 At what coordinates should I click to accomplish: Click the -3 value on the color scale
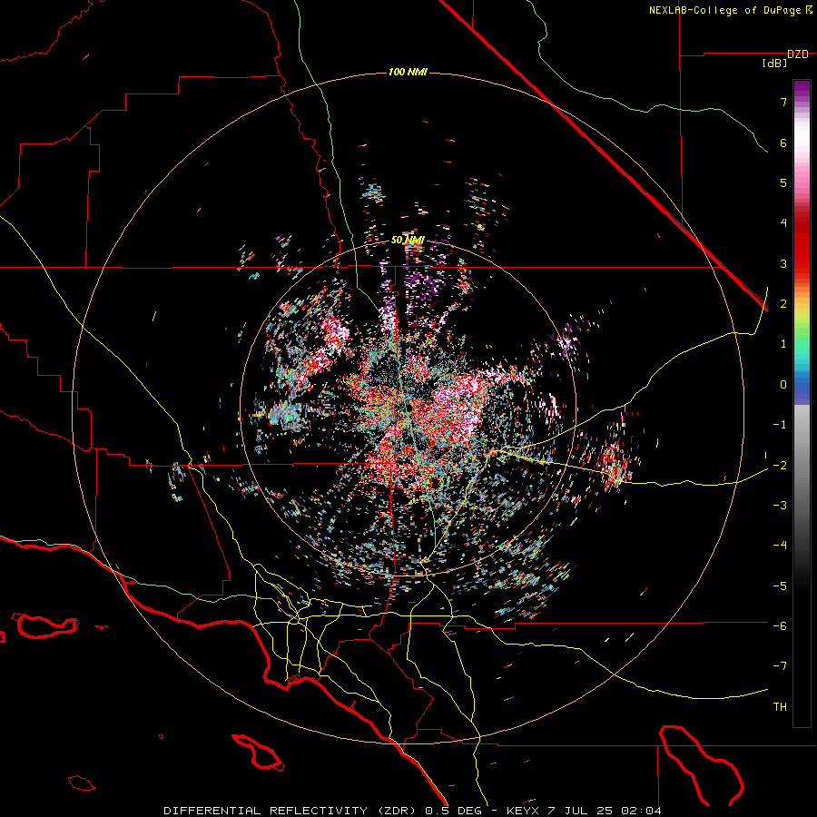780,506
